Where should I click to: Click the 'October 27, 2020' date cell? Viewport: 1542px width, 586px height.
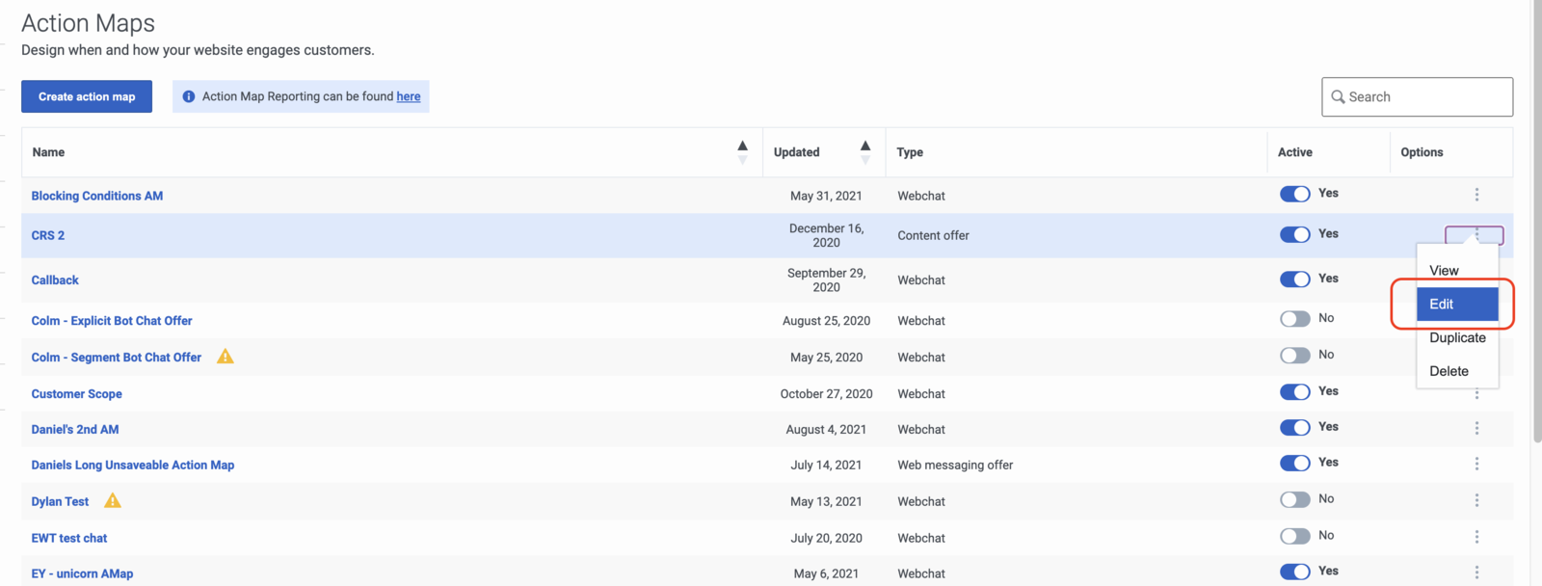click(x=826, y=393)
